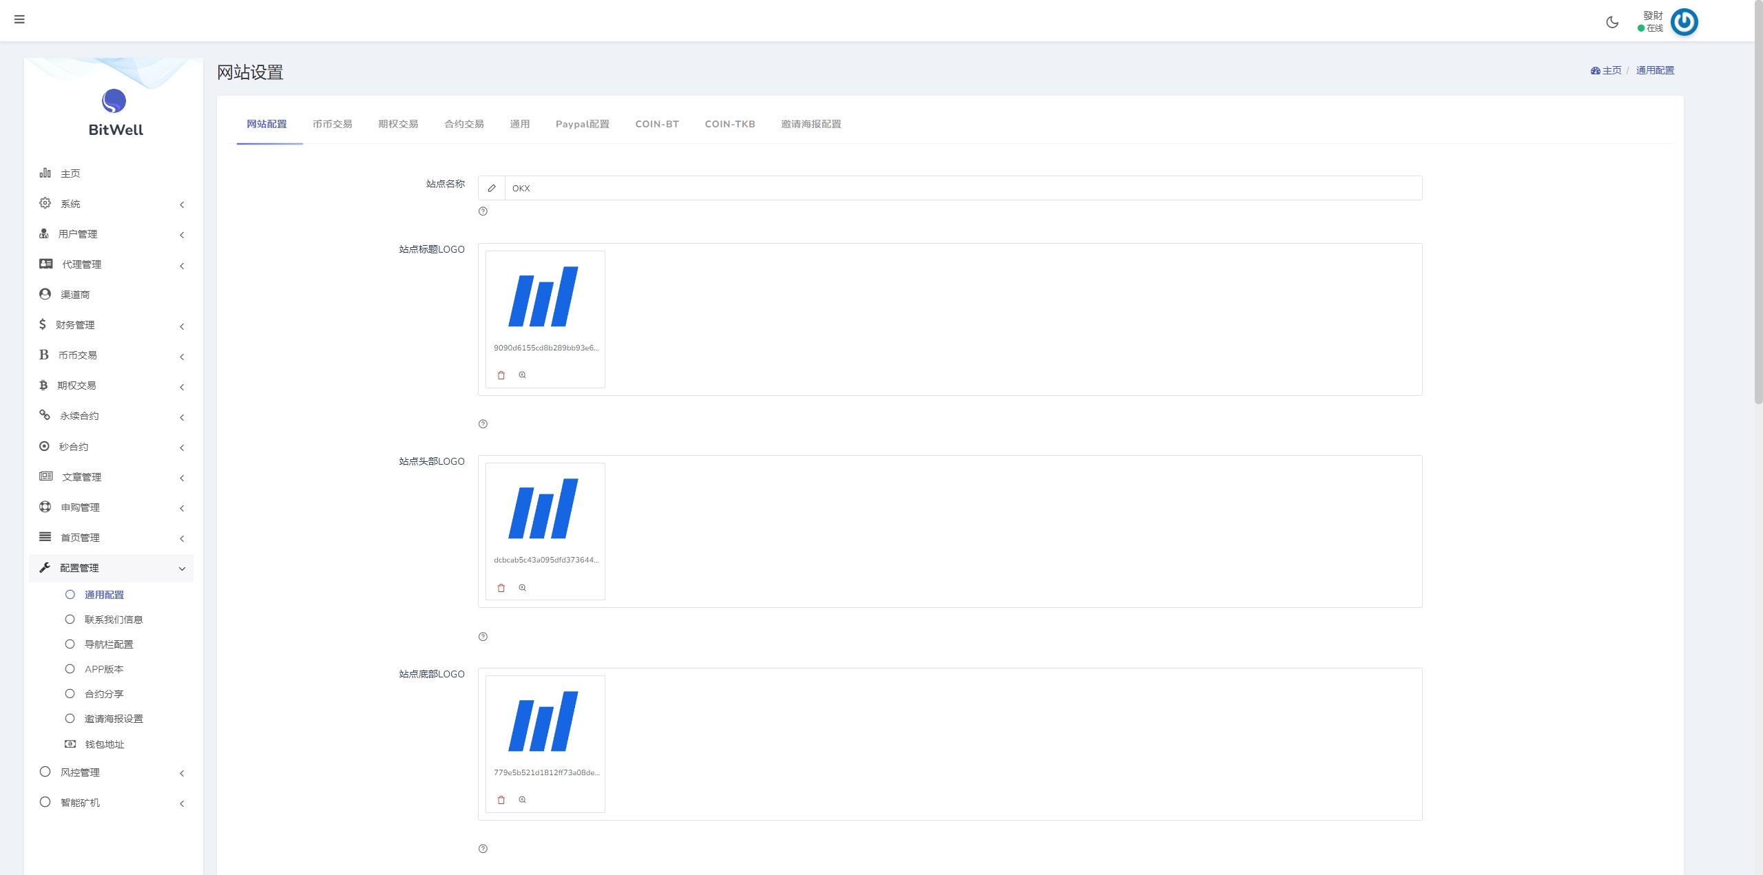Click the user avatar power icon
This screenshot has width=1763, height=875.
pyautogui.click(x=1684, y=22)
